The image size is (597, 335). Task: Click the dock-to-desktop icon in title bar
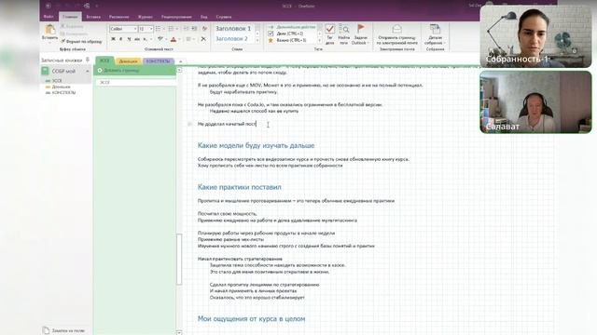pyautogui.click(x=87, y=6)
